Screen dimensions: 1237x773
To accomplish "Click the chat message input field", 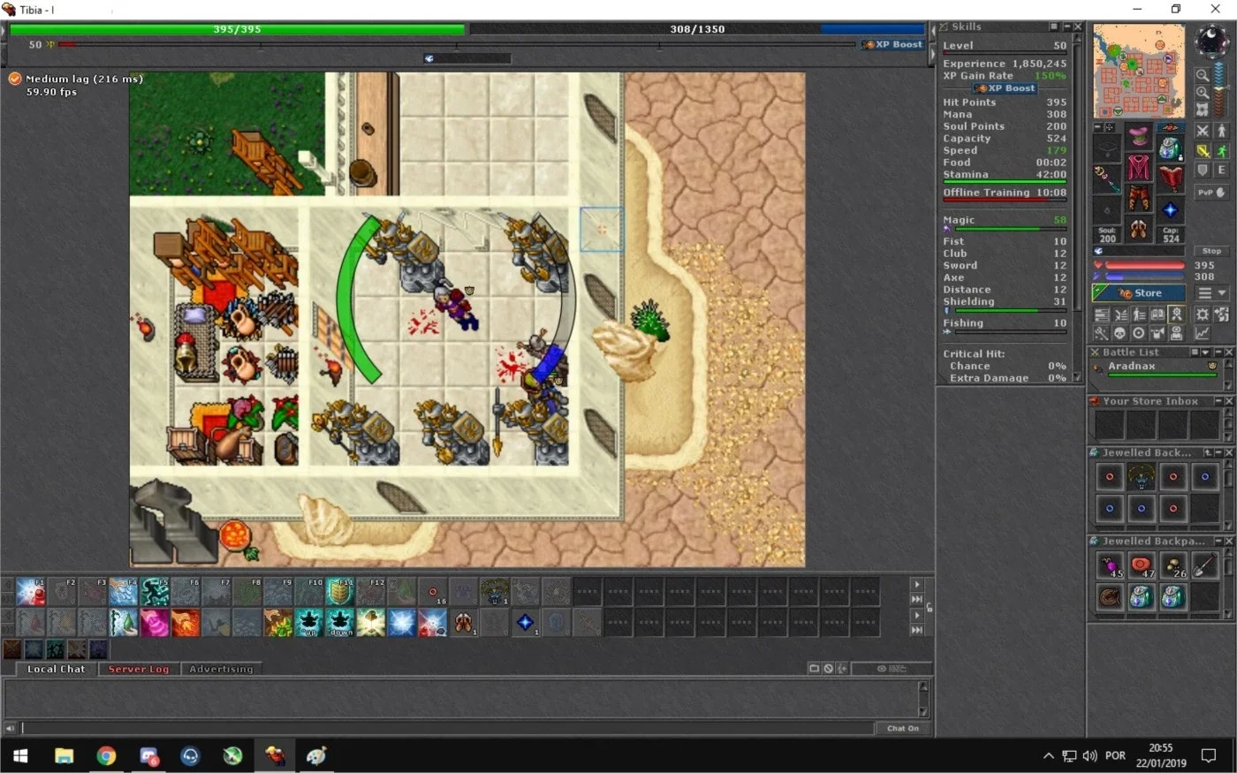I will tap(448, 728).
